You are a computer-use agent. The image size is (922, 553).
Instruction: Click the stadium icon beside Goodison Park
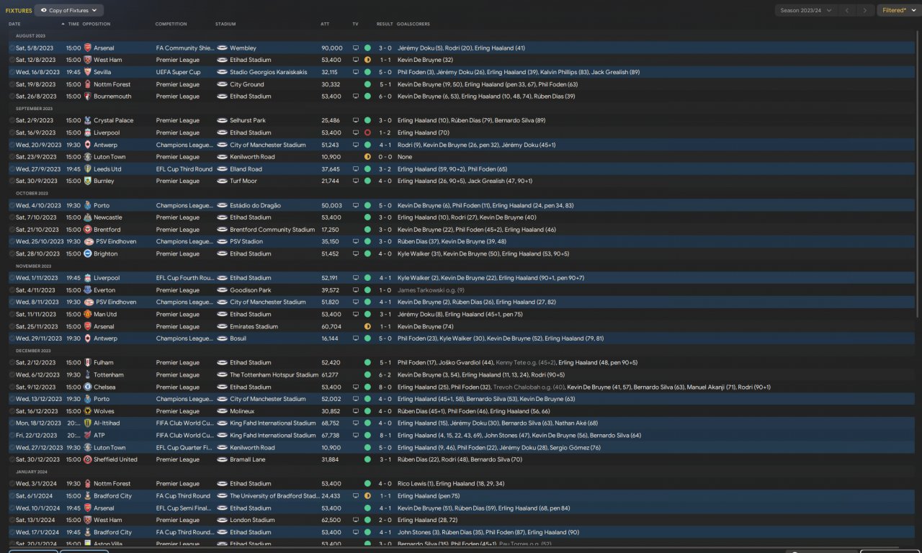[x=222, y=290]
